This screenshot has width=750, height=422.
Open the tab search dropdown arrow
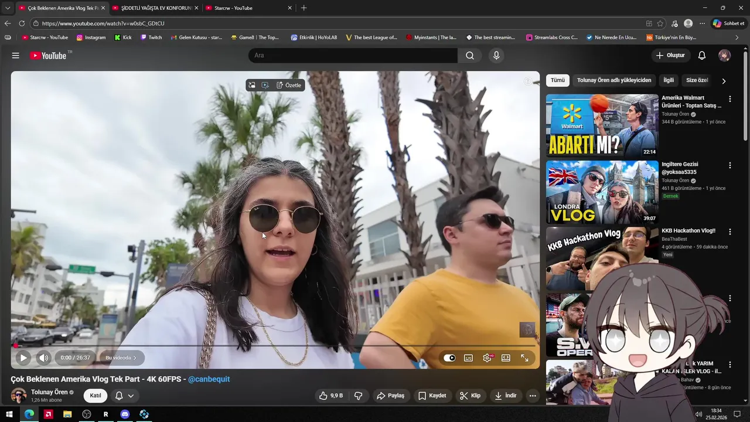click(x=8, y=8)
